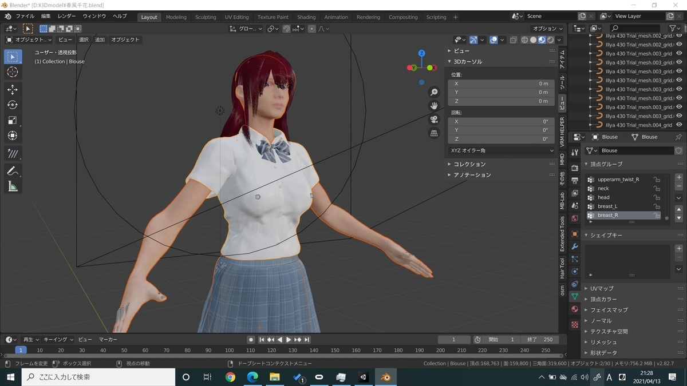Switch to the Modeling workspace tab
Viewport: 687px width, 386px height.
point(176,17)
